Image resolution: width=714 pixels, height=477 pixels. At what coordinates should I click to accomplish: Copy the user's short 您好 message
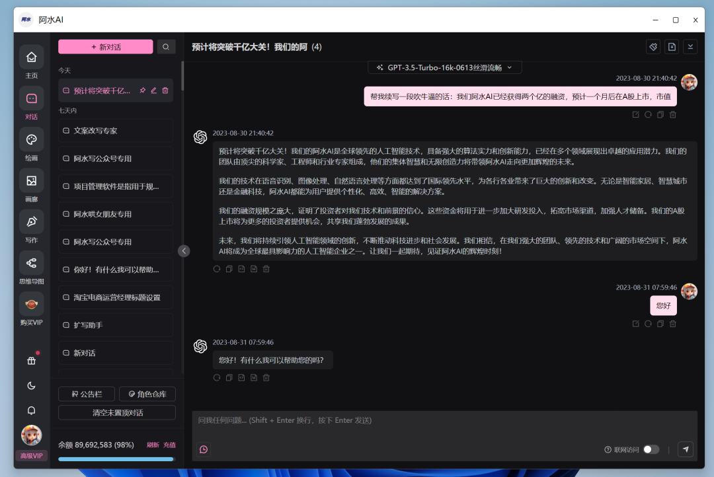click(660, 324)
